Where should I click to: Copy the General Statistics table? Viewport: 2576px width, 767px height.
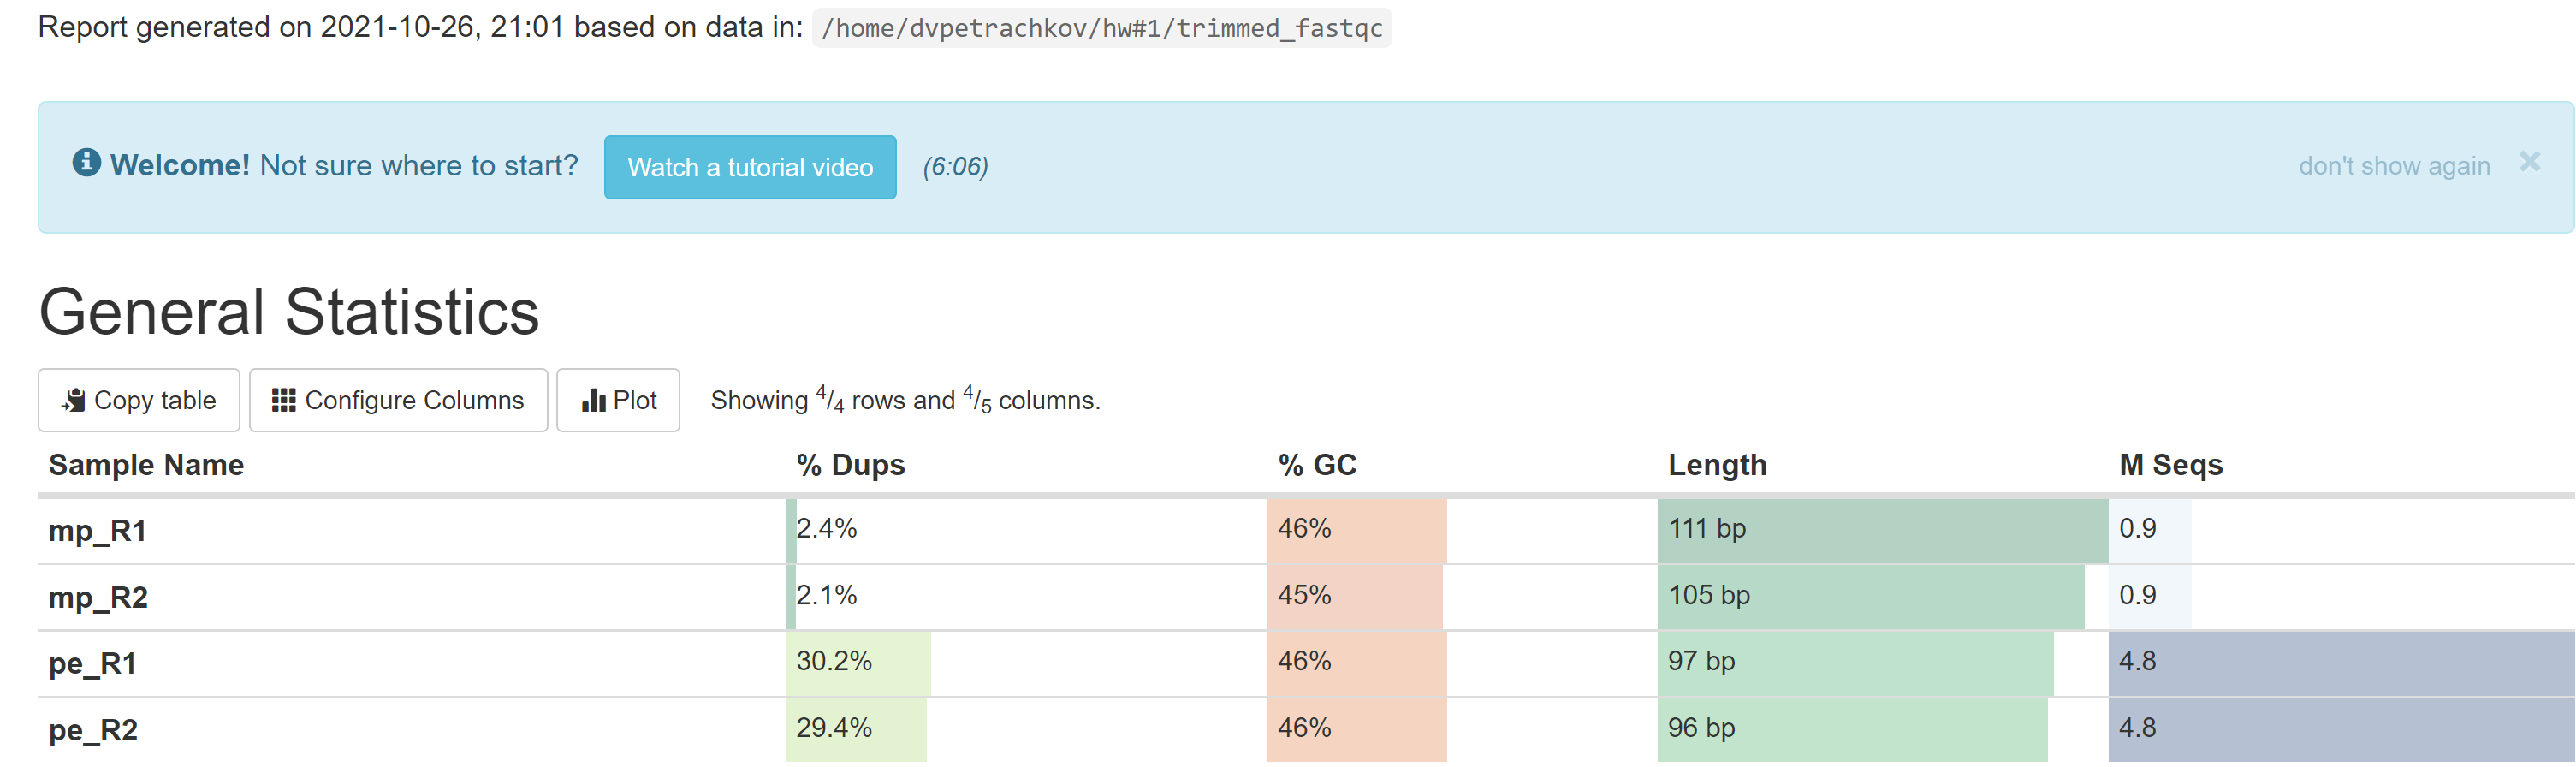click(x=138, y=400)
